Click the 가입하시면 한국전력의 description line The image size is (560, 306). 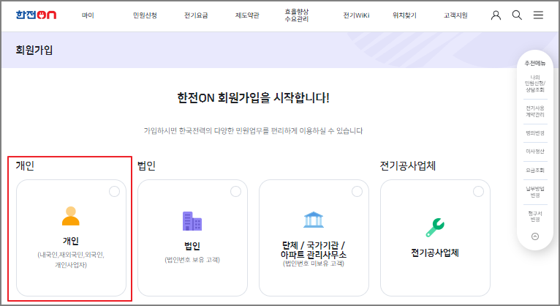pyautogui.click(x=253, y=131)
